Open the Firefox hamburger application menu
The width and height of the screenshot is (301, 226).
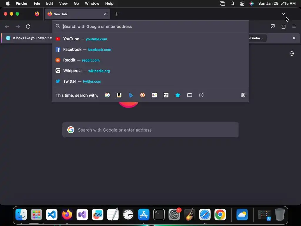coord(294,26)
